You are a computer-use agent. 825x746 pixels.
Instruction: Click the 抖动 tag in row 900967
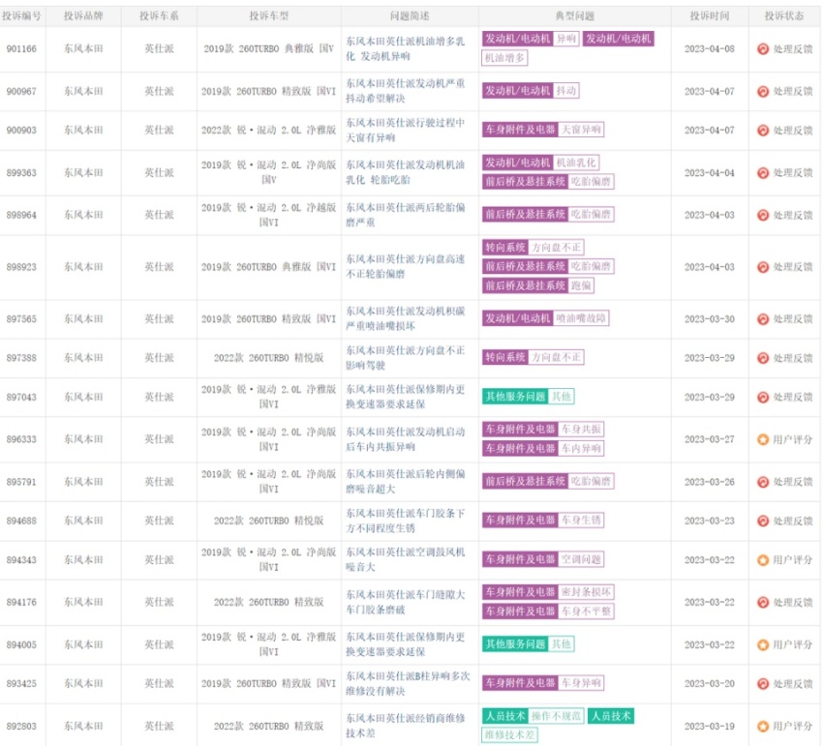(566, 90)
